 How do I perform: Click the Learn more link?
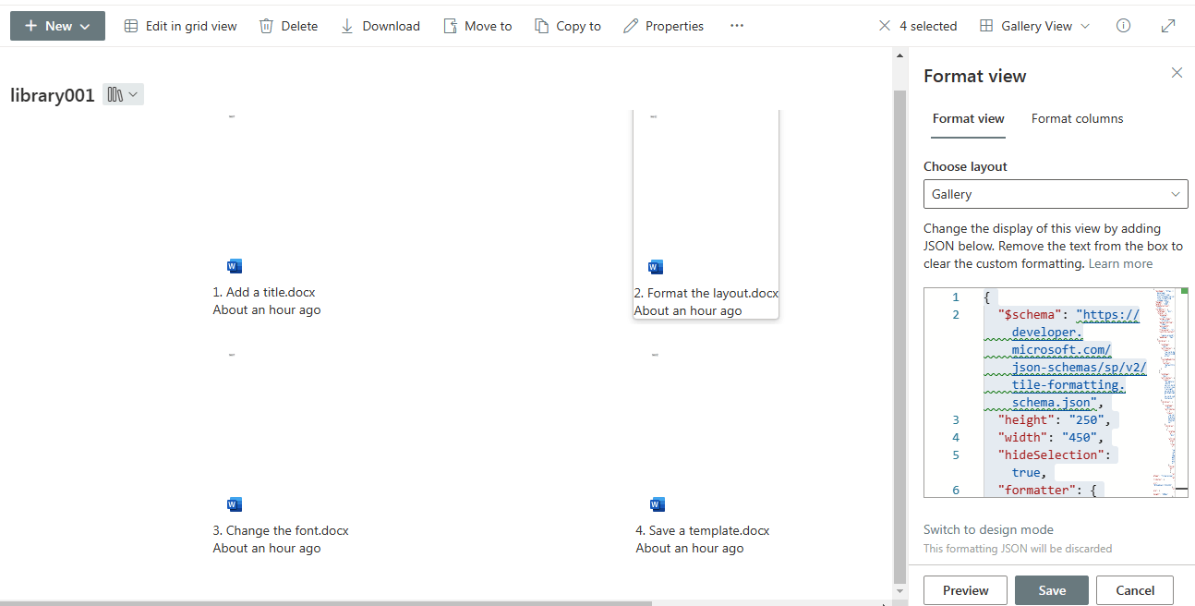[1120, 263]
